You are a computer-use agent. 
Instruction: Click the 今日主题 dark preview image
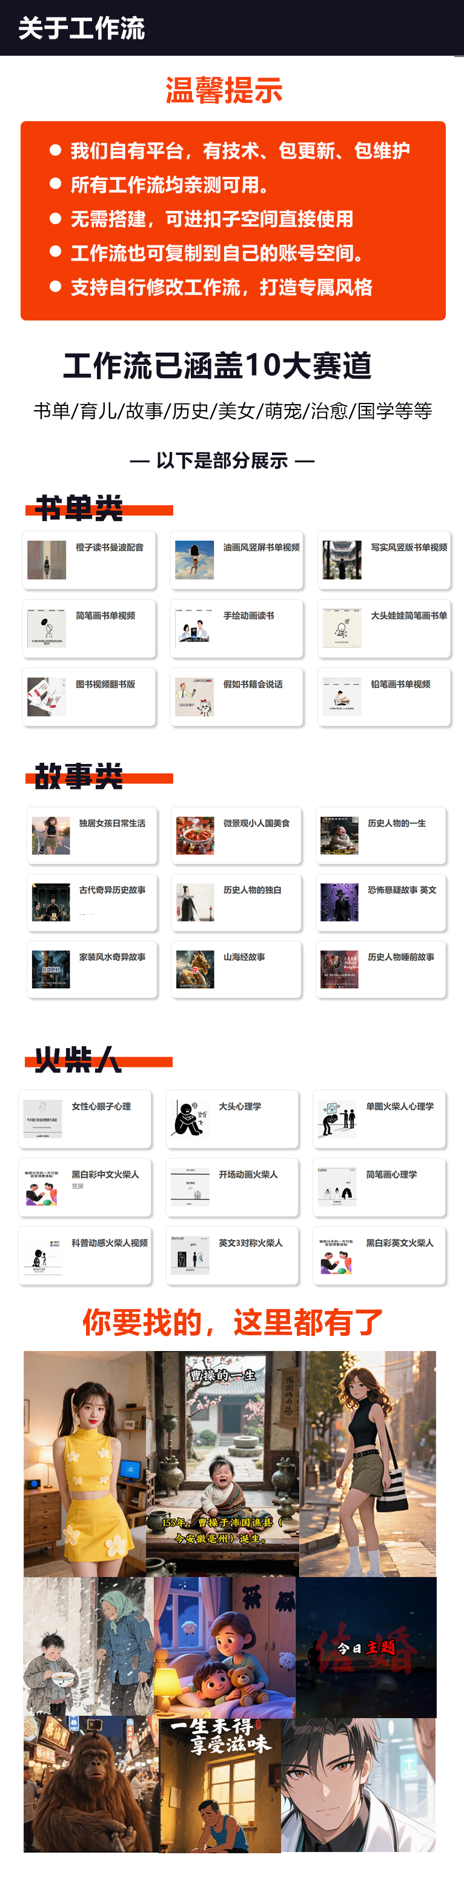pos(366,1647)
